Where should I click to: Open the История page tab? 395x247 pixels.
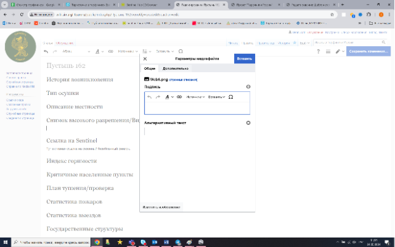[x=284, y=43]
